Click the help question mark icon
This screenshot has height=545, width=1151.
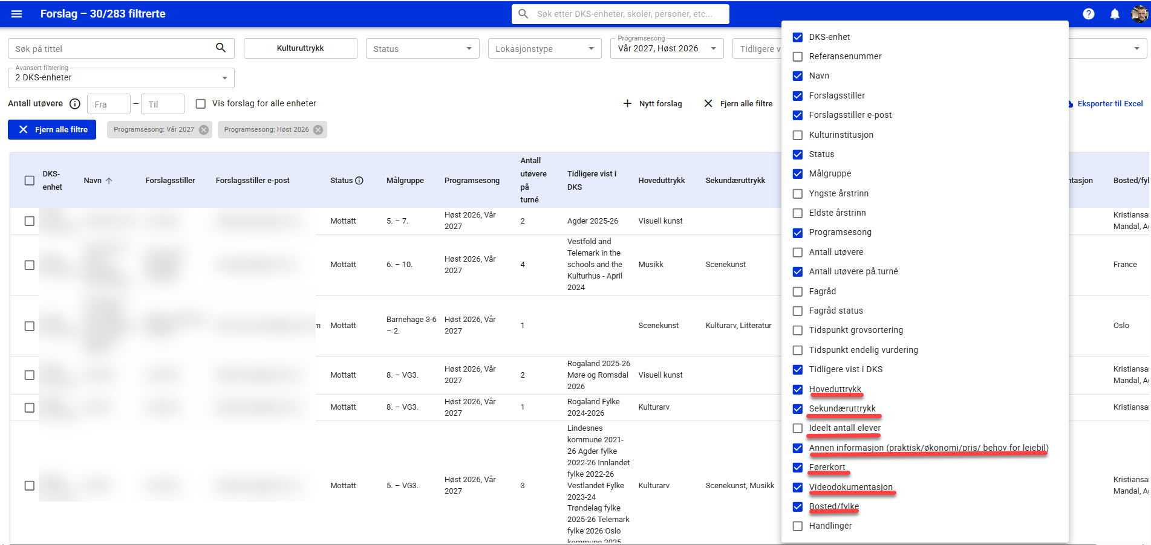coord(1088,14)
